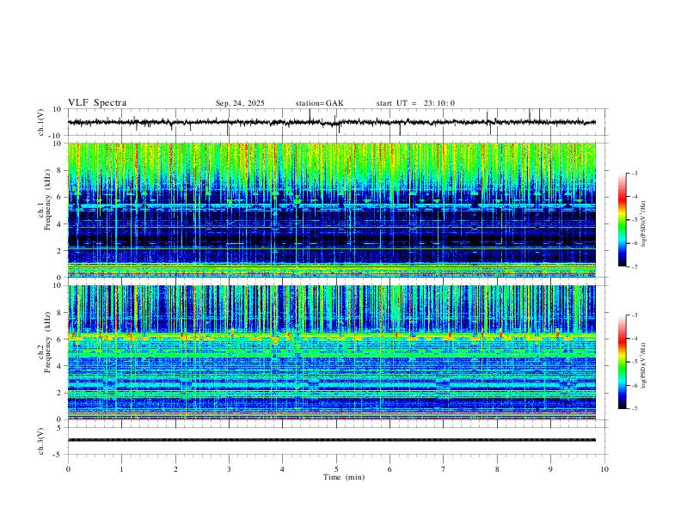Click the time axis tick label "3"

(x=229, y=469)
